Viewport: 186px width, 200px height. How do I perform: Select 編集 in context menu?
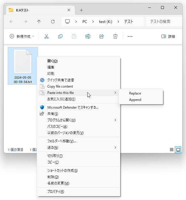[79, 67]
